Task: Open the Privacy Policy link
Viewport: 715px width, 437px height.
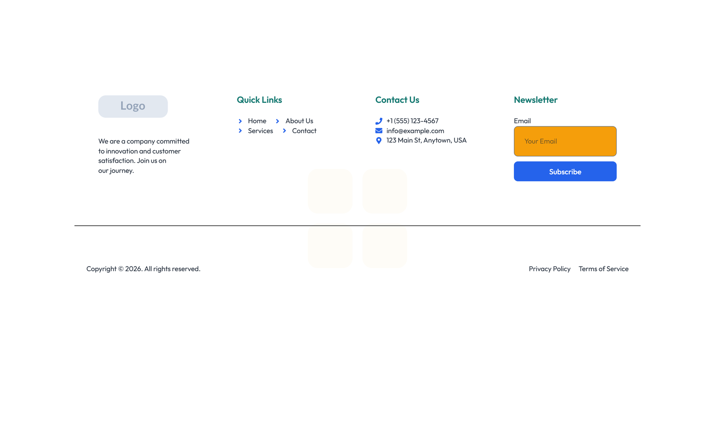Action: coord(550,269)
